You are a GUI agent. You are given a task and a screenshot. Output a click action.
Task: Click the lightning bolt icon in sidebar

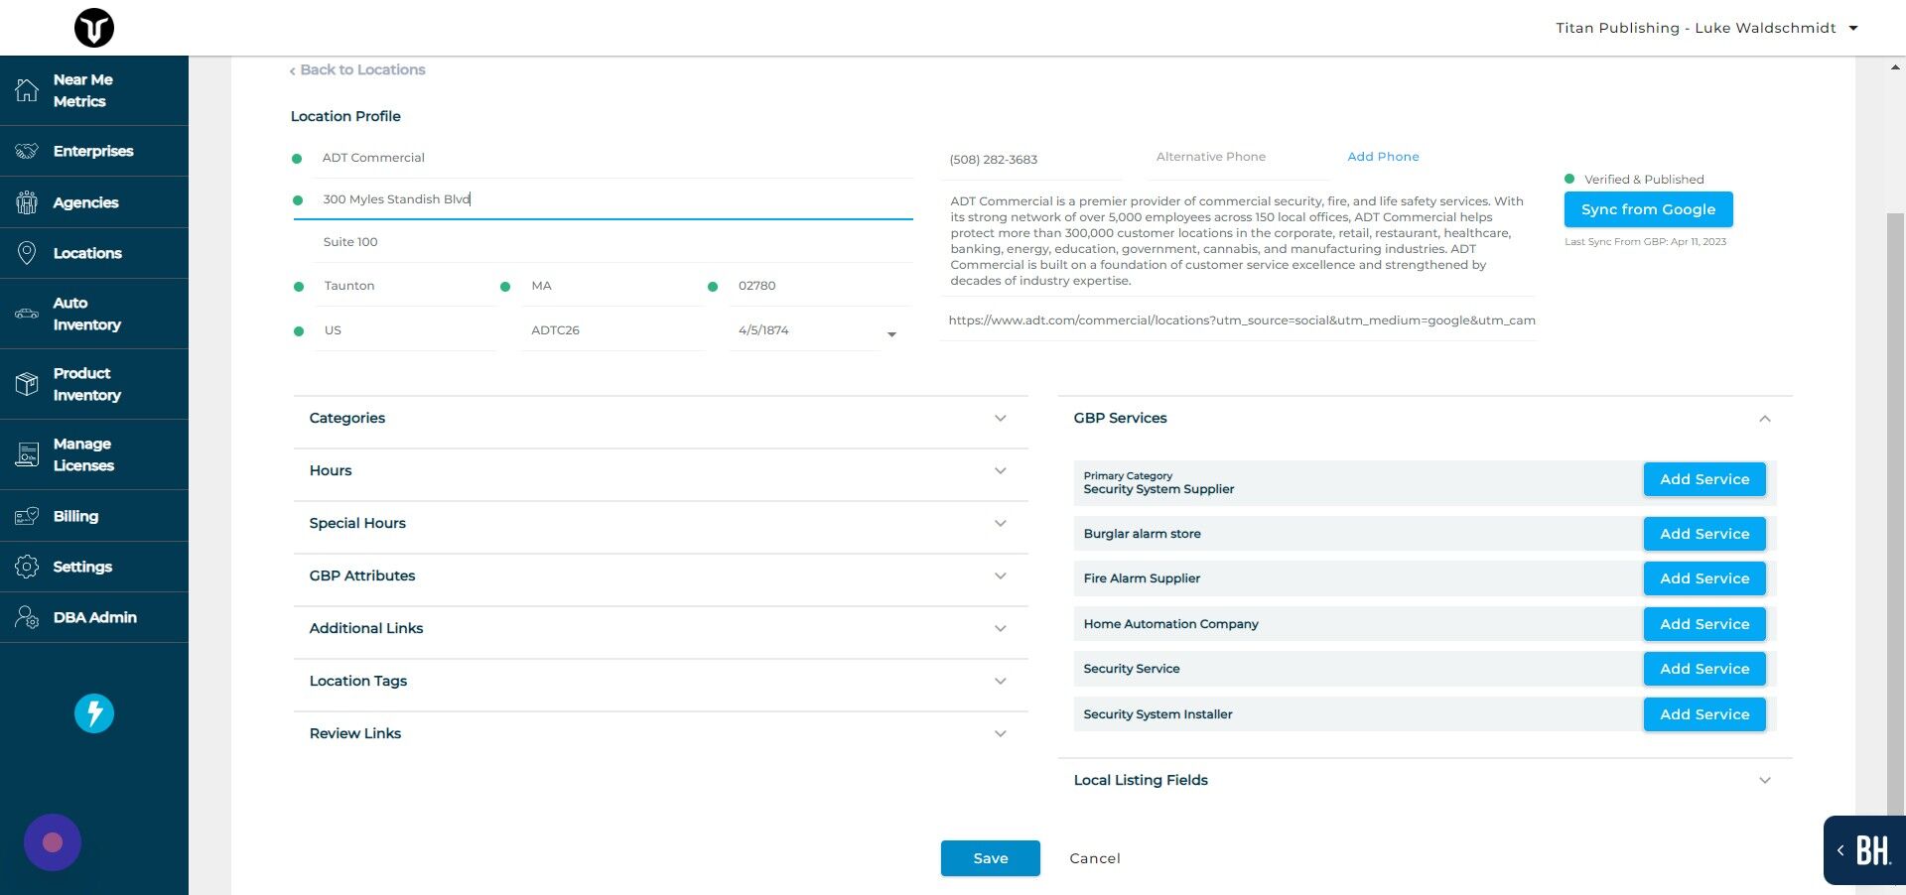[x=93, y=712]
